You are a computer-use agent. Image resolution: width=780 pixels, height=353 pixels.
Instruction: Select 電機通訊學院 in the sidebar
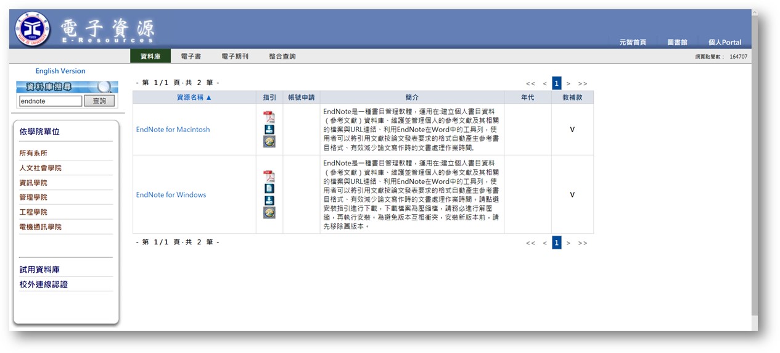pyautogui.click(x=40, y=227)
